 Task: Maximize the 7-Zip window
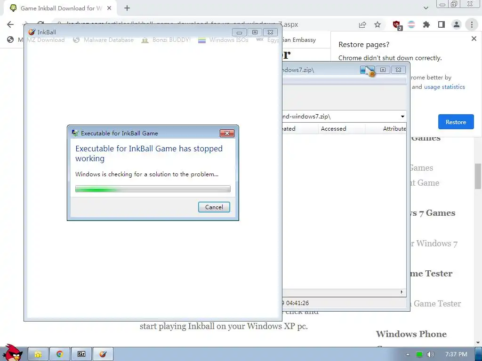click(383, 70)
